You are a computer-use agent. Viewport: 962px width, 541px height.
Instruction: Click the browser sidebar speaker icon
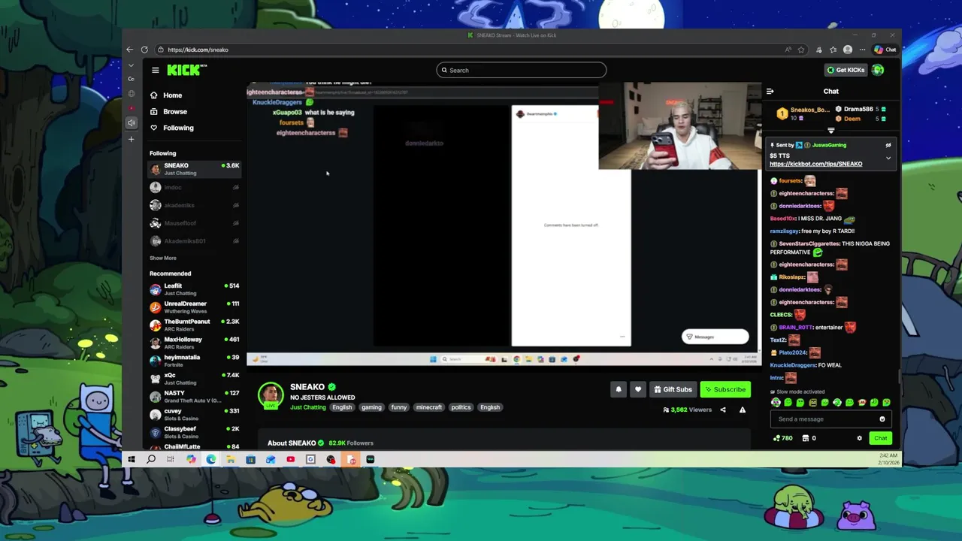pyautogui.click(x=131, y=122)
